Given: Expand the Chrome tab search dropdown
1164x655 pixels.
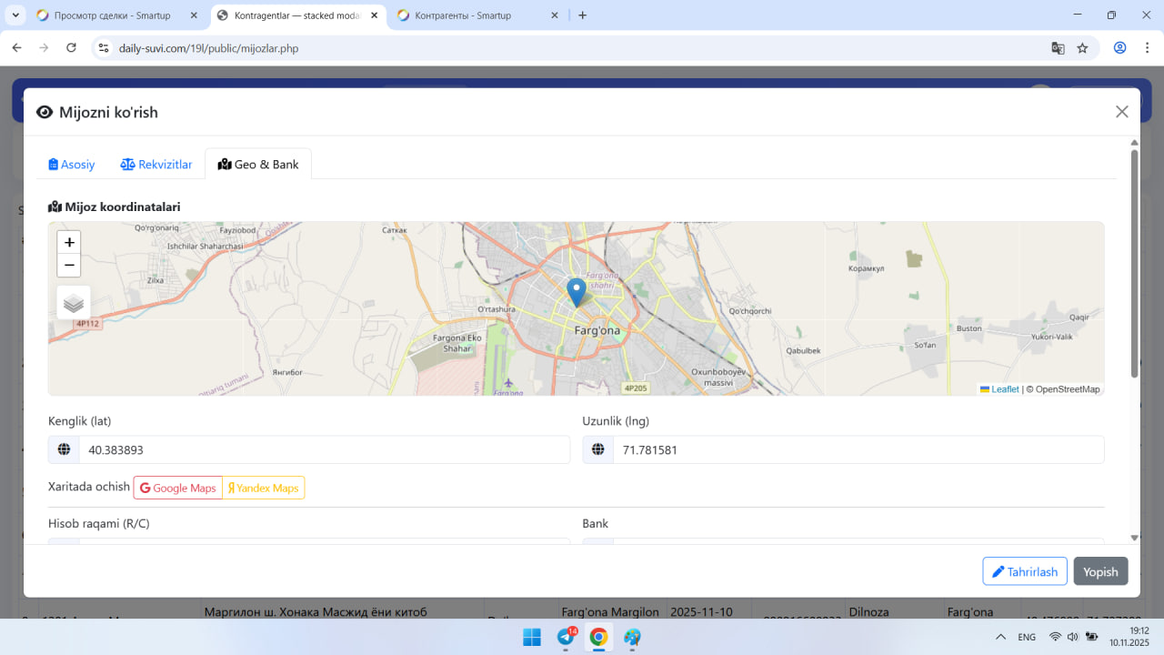Looking at the screenshot, I should (x=16, y=15).
